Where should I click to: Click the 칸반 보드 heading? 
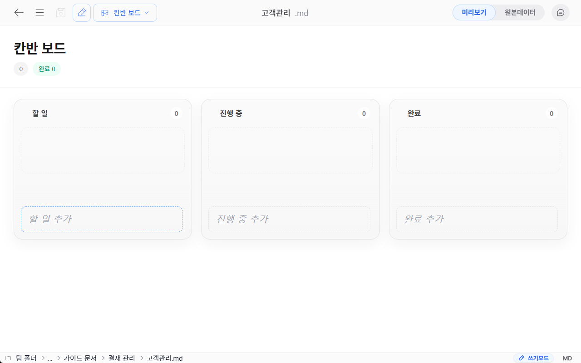(40, 49)
